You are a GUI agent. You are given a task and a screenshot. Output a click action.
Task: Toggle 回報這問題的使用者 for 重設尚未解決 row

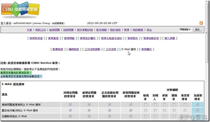point(70,110)
